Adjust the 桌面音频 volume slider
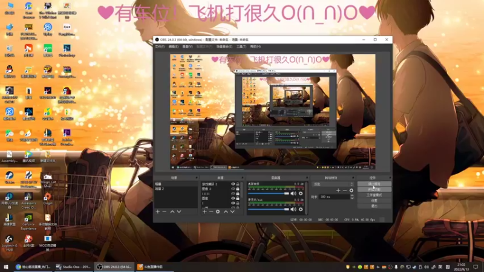Image resolution: width=484 pixels, height=272 pixels. tap(268, 193)
